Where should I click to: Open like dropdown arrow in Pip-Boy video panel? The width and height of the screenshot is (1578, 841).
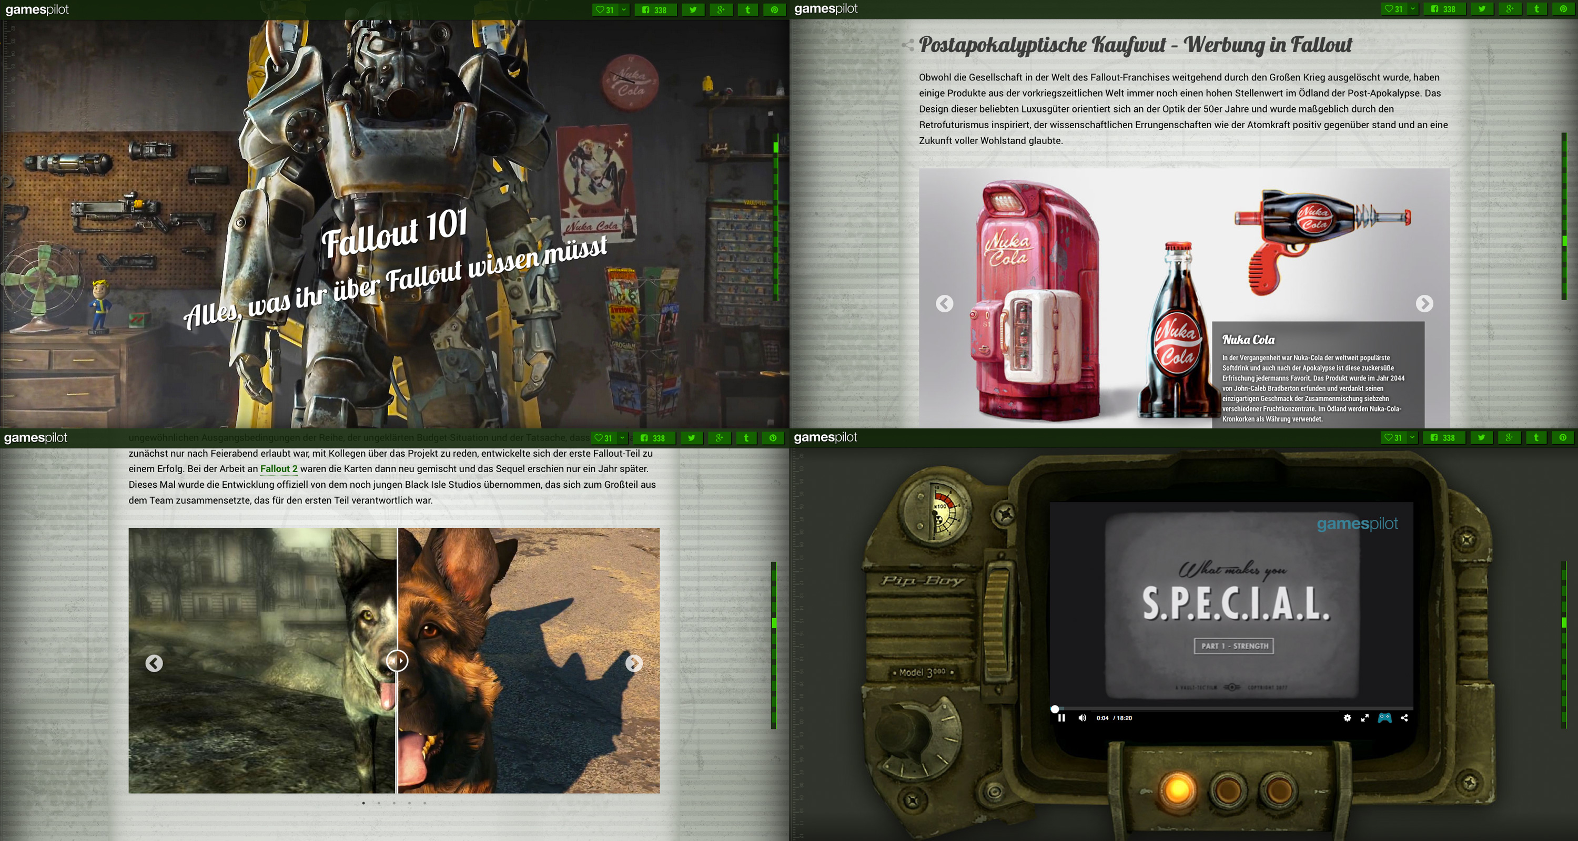(1412, 437)
